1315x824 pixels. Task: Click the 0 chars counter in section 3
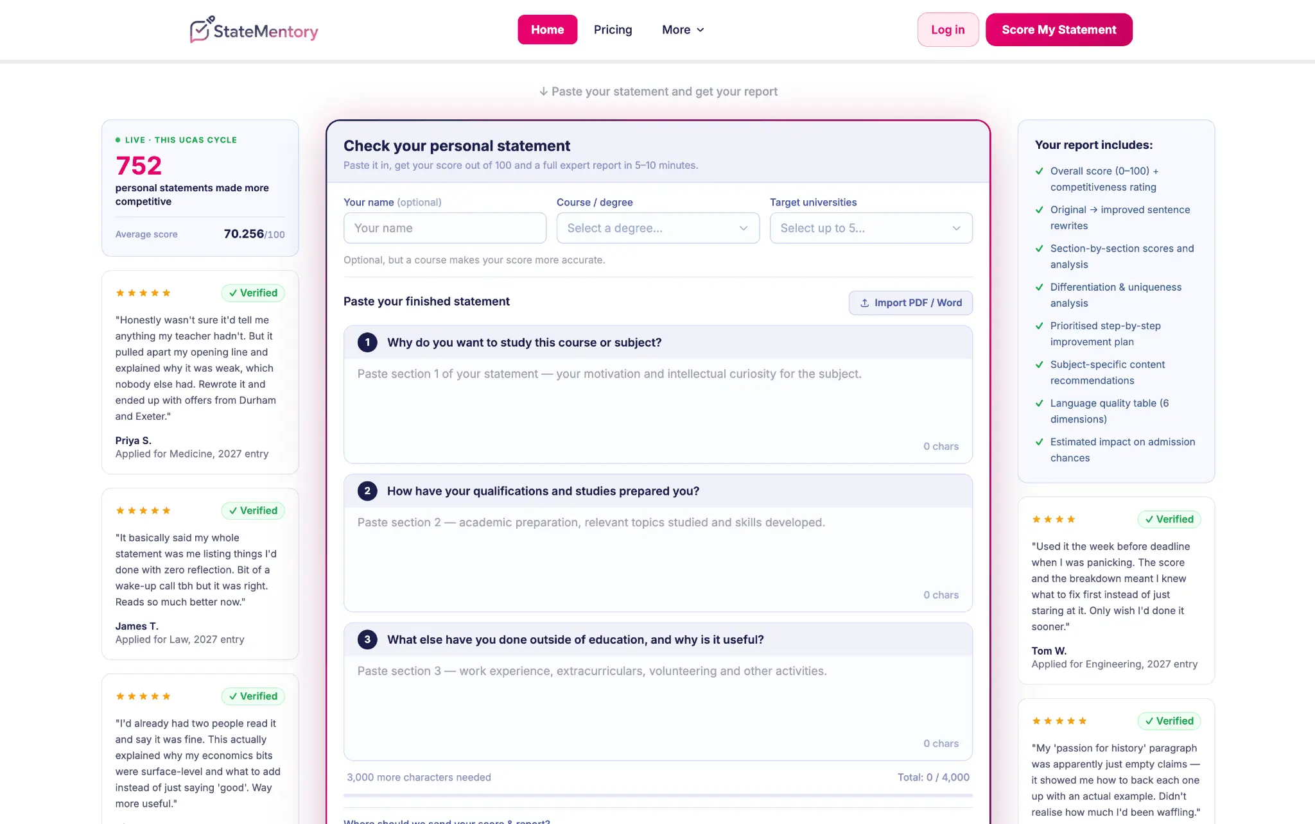coord(941,743)
